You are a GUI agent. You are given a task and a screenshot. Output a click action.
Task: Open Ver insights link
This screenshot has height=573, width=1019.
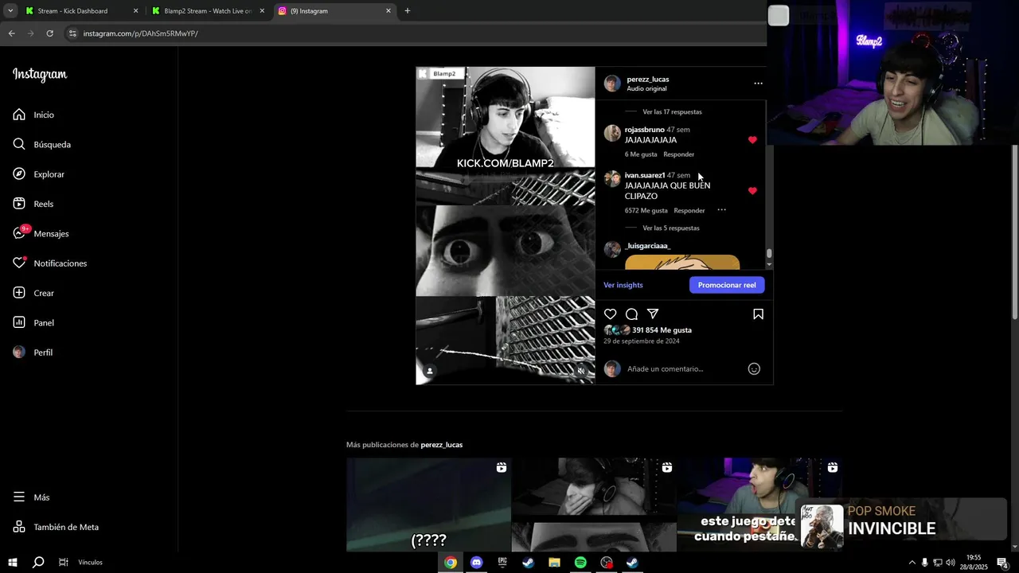623,285
